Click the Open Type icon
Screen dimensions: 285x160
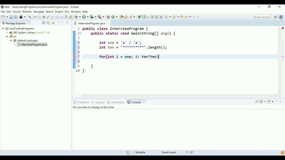[122, 17]
